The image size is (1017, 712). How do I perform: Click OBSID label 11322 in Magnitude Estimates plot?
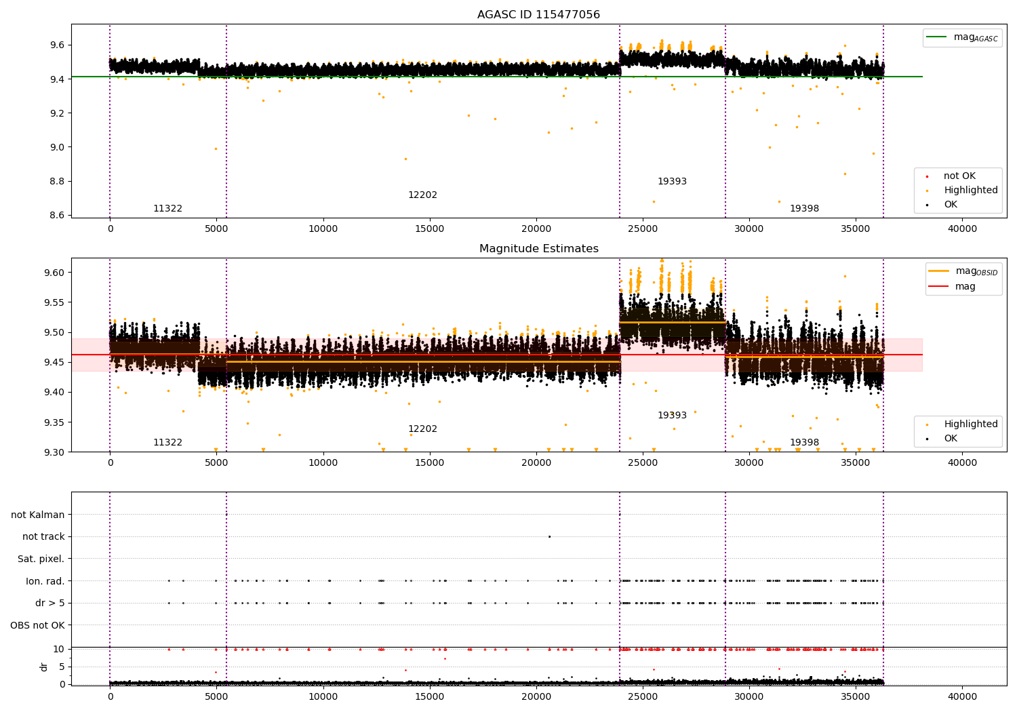click(167, 443)
